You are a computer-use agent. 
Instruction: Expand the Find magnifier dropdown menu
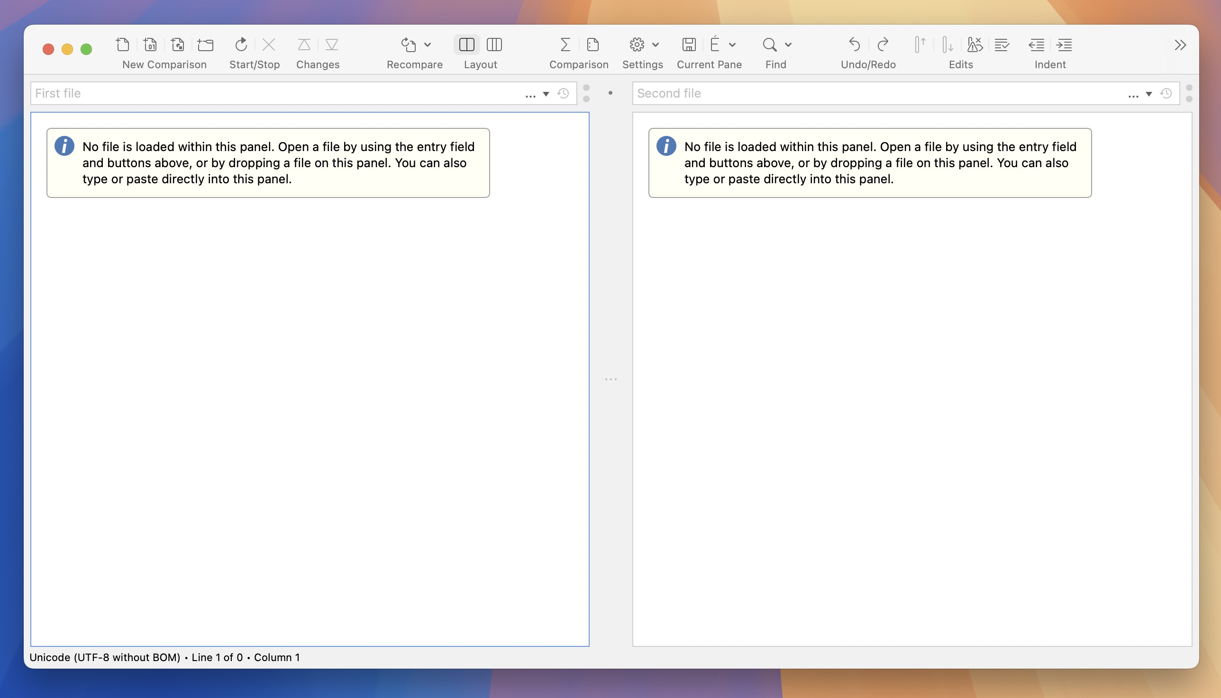(x=788, y=45)
